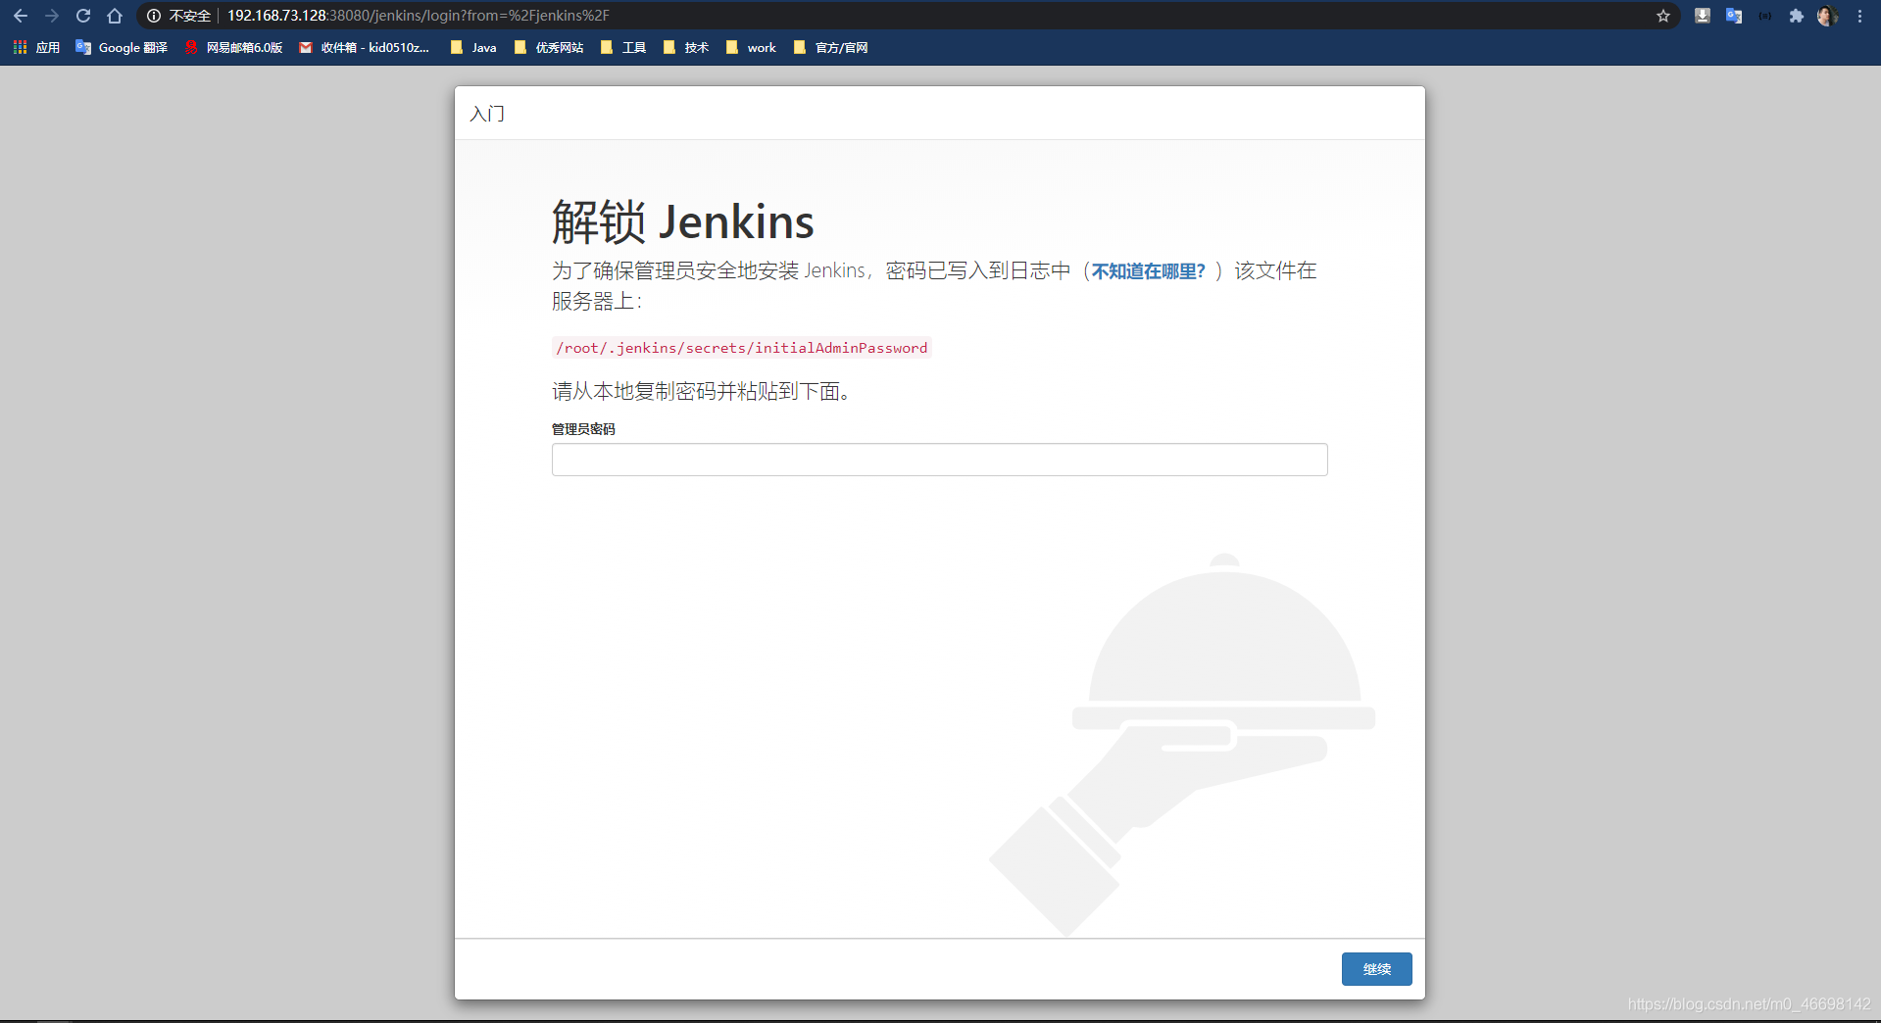This screenshot has width=1881, height=1023.
Task: Open the extension icon left of puzzle
Action: click(x=1765, y=16)
